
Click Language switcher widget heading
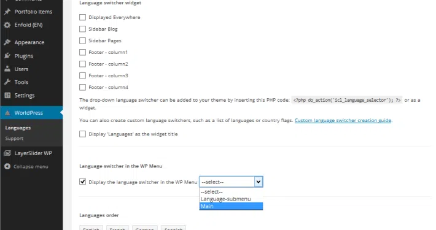(110, 3)
